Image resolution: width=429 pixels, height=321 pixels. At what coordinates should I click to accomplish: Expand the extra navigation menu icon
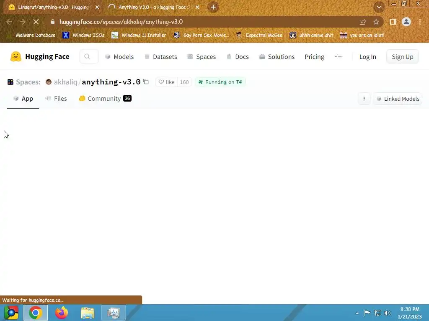coord(339,56)
